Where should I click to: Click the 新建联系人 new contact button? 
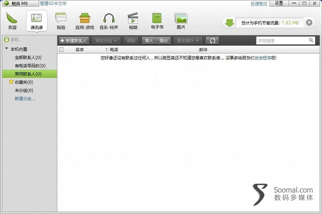(74, 41)
